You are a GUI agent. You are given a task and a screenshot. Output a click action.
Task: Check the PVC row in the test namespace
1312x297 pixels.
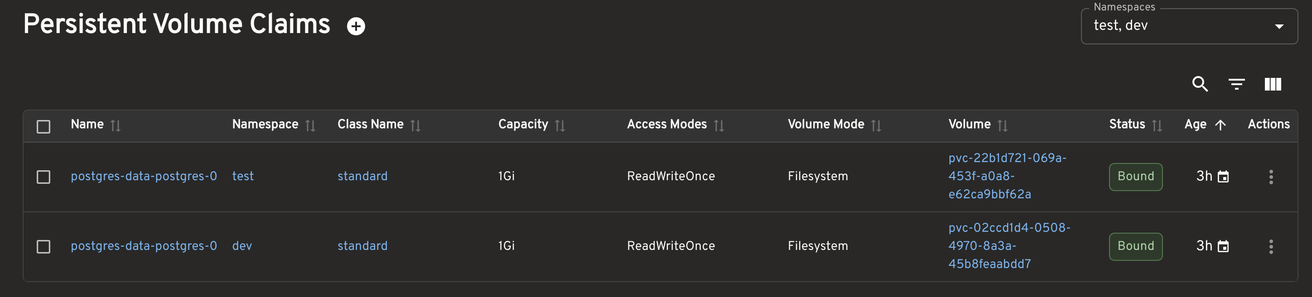coord(43,177)
